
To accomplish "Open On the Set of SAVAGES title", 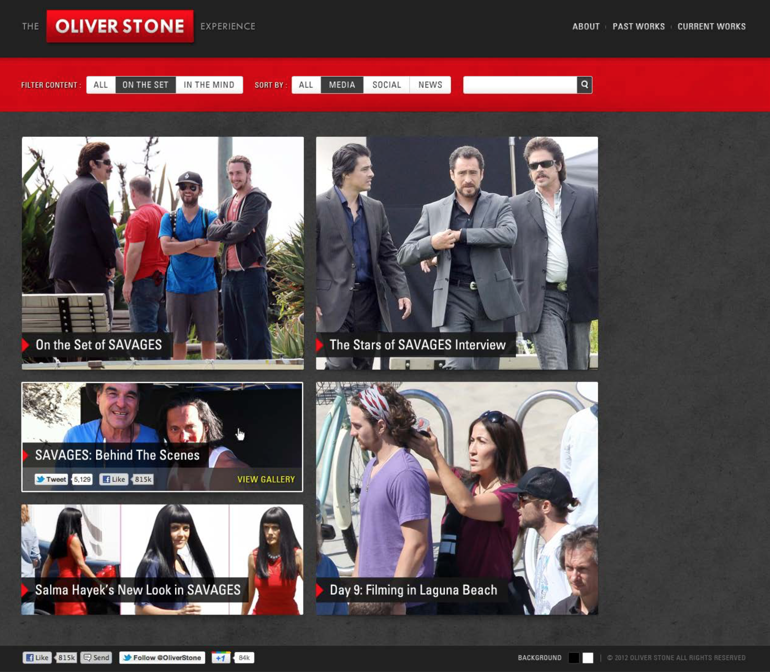I will pyautogui.click(x=99, y=345).
